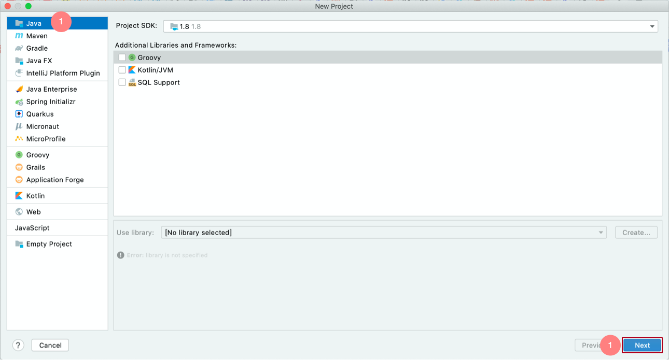
Task: Click the Cancel button
Action: 50,345
